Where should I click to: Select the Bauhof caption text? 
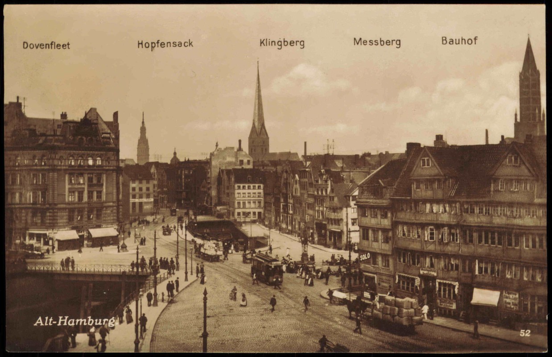pos(459,41)
